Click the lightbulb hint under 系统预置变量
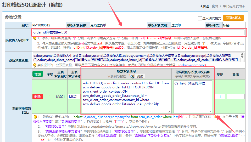251x142 pixels. coord(35,65)
